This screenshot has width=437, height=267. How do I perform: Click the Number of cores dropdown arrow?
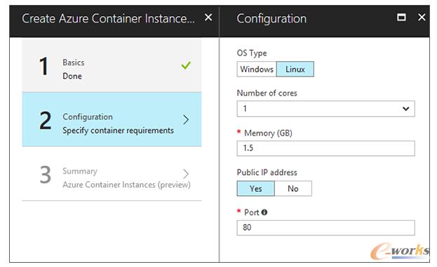(x=405, y=109)
